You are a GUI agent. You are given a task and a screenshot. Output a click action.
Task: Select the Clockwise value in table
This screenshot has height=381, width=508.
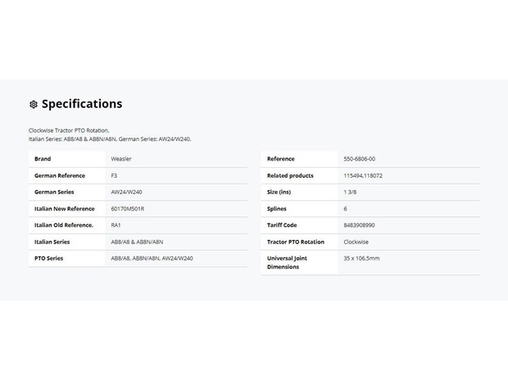pos(356,242)
